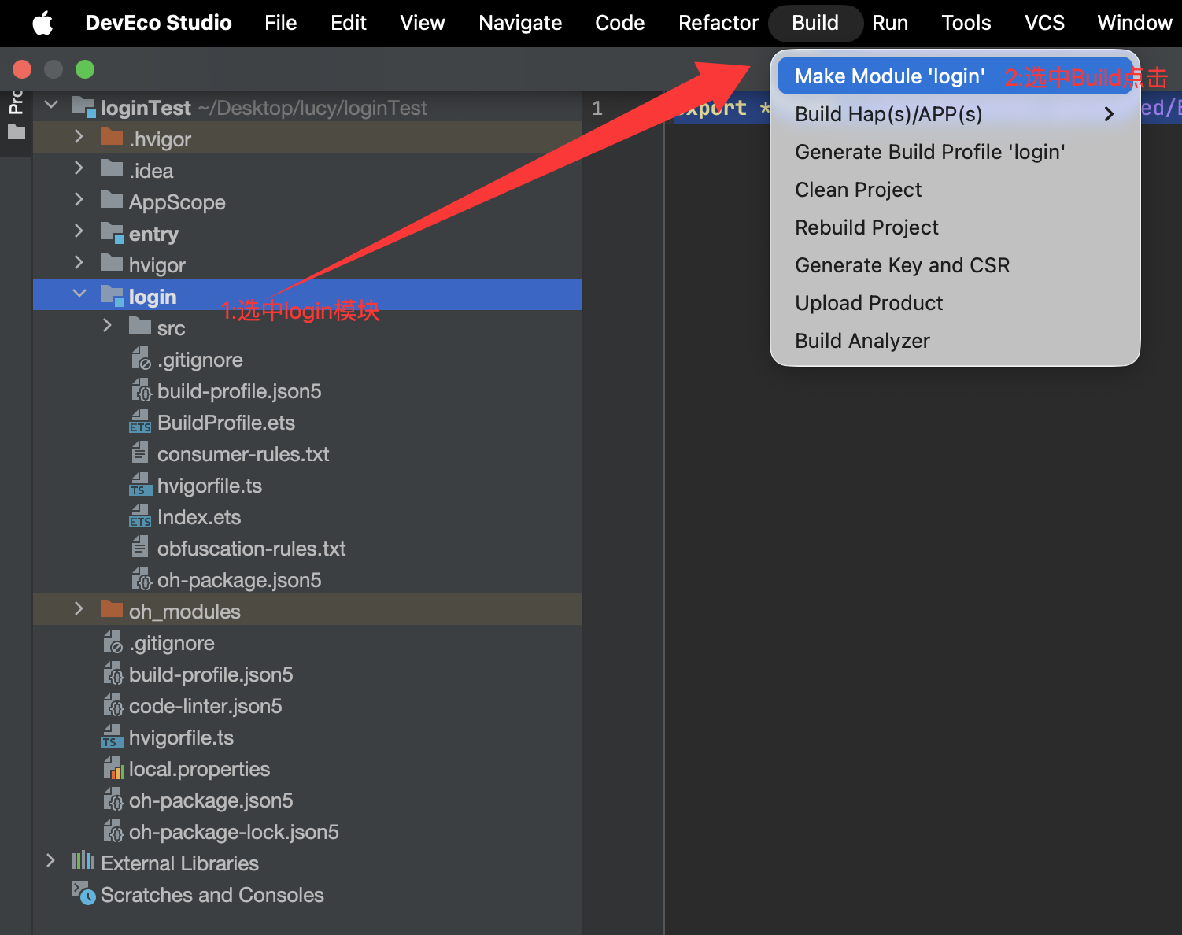Click the Scratches and Consoles icon
This screenshot has height=935, width=1182.
click(x=84, y=893)
